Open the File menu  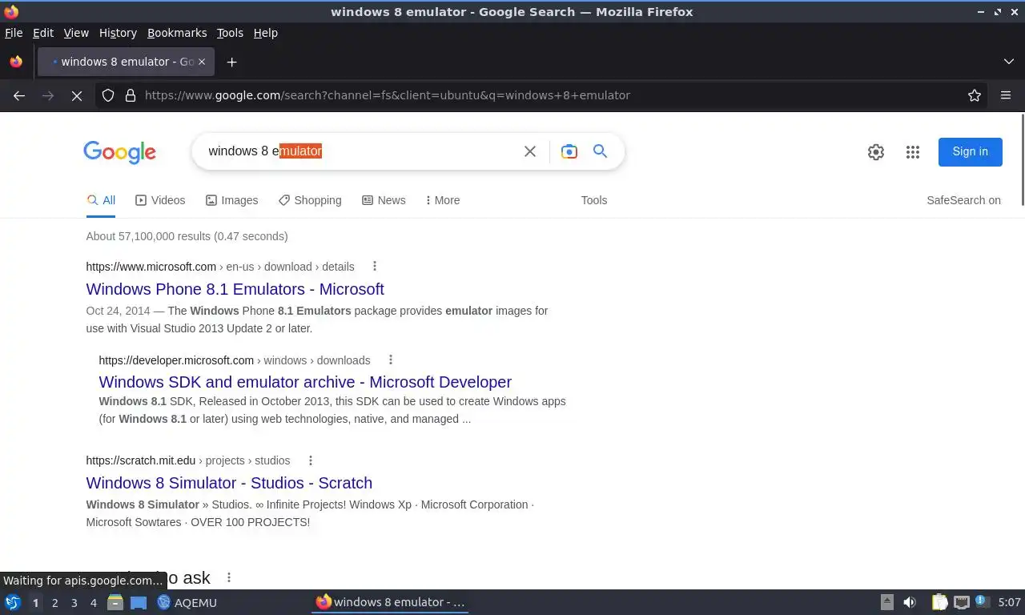14,33
